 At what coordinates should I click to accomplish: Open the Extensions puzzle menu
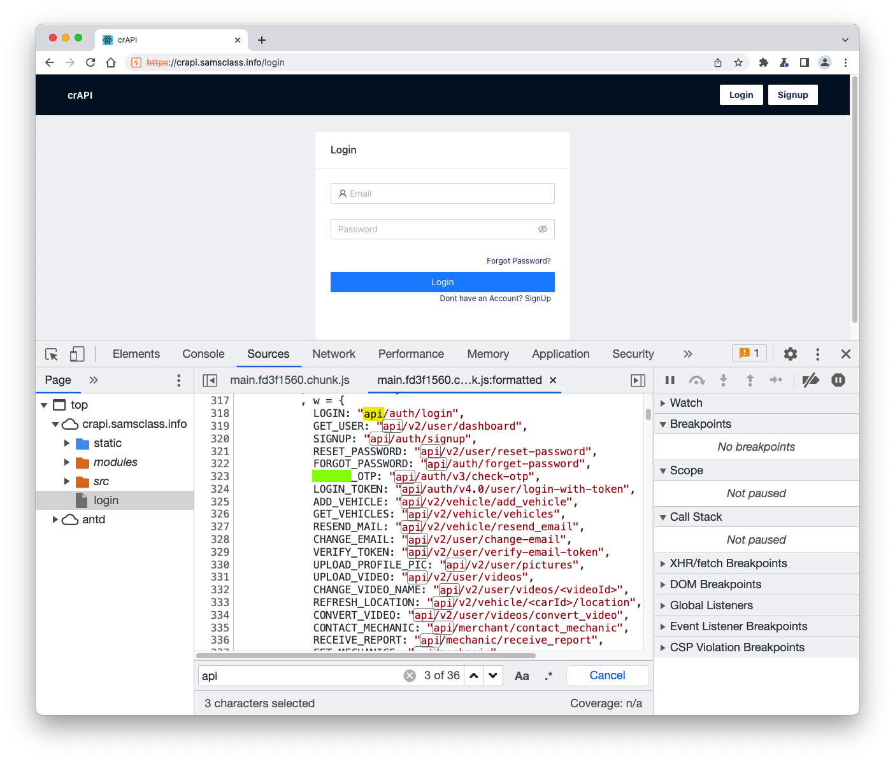pos(764,62)
